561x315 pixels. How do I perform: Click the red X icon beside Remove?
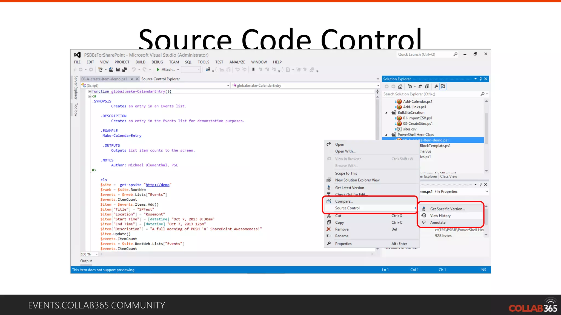point(329,229)
